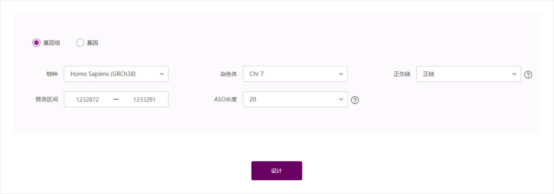This screenshot has width=554, height=194.
Task: Click the chevron arrow in ASO长度 field
Action: coord(341,99)
